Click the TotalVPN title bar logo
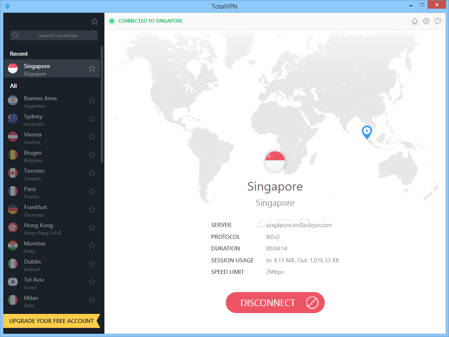The width and height of the screenshot is (449, 337). (7, 6)
